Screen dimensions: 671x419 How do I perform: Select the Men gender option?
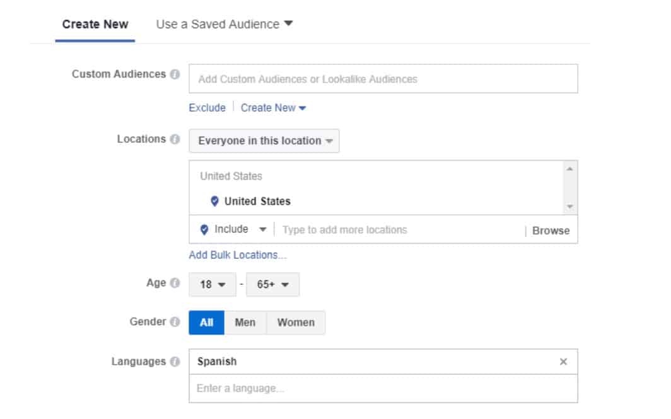pyautogui.click(x=245, y=323)
